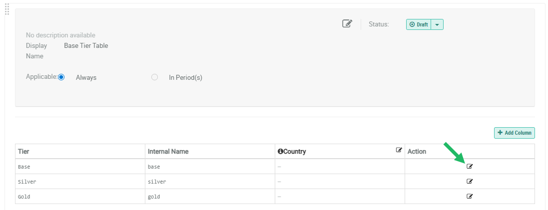Click the 'silver' internal name cell
The height and width of the screenshot is (210, 548).
[157, 182]
